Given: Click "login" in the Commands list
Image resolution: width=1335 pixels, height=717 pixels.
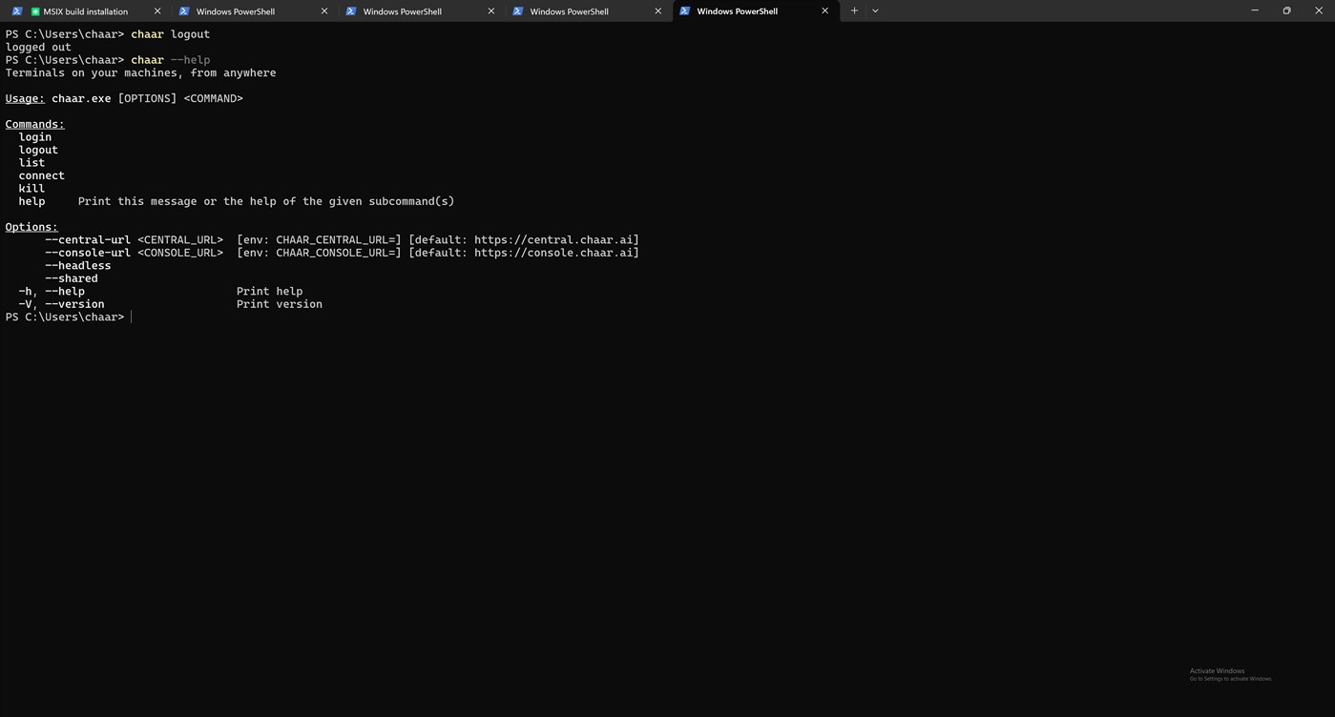Looking at the screenshot, I should pyautogui.click(x=35, y=137).
